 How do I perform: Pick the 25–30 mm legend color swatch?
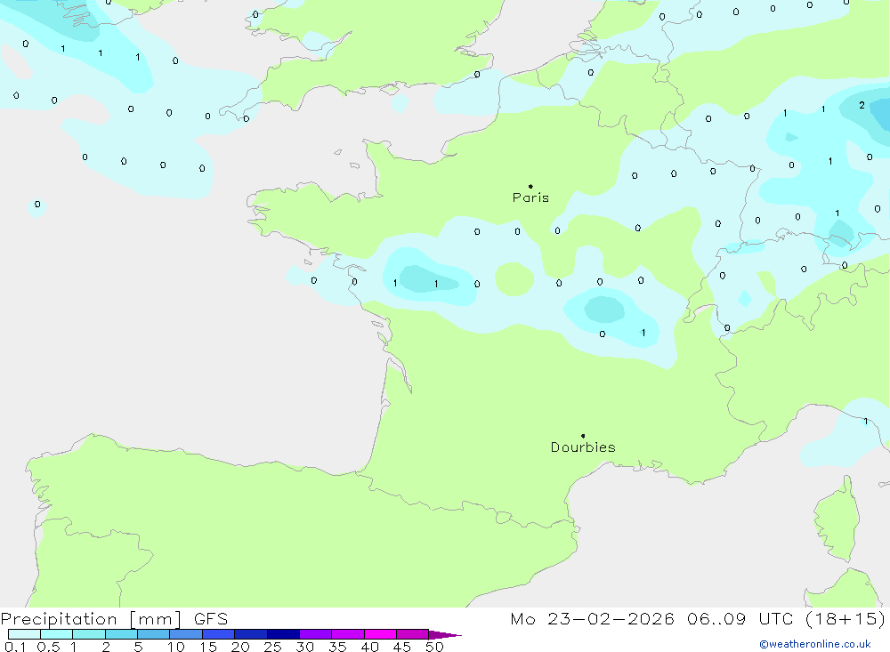click(x=283, y=634)
